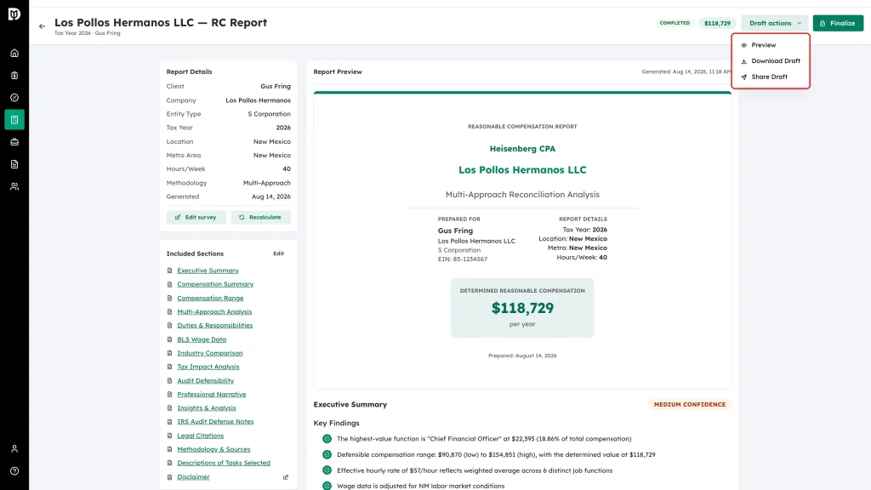Click the 'Wage data is adjusted for NM' finding
The height and width of the screenshot is (490, 871).
(x=420, y=486)
